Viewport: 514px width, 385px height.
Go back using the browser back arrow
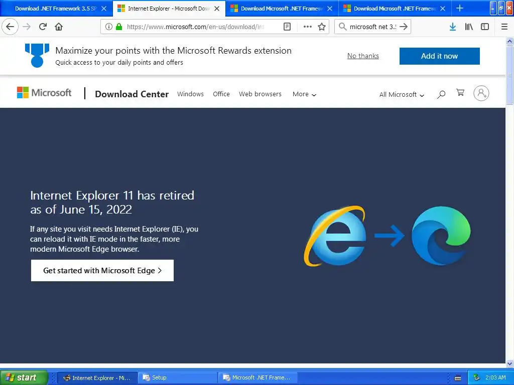point(10,27)
